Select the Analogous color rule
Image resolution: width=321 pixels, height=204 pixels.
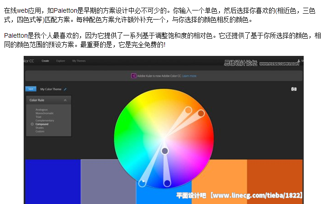[41, 109]
